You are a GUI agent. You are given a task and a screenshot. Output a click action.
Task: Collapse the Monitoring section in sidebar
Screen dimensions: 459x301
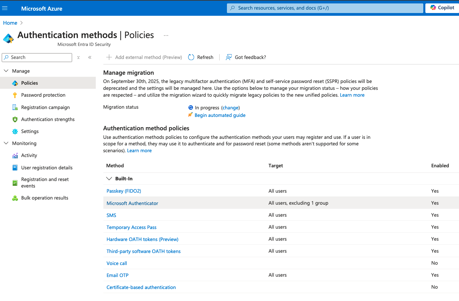[x=6, y=143]
